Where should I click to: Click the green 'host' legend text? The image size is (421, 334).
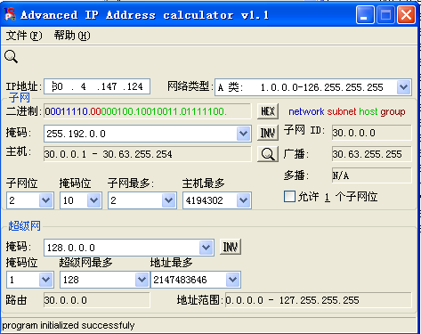[x=368, y=111]
